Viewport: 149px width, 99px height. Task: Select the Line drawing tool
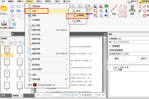click(114, 9)
